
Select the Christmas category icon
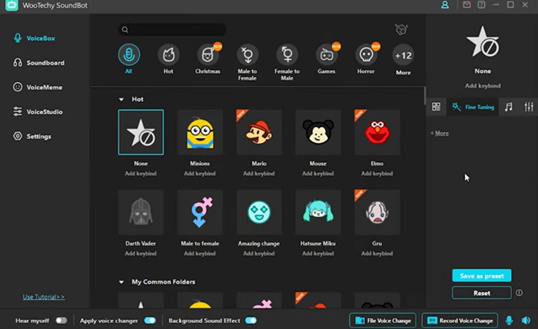click(208, 55)
